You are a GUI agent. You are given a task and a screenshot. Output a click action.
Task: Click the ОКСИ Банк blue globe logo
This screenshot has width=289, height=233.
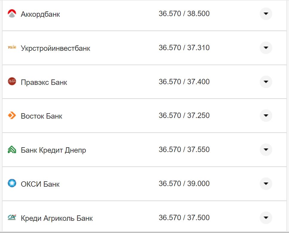click(11, 184)
